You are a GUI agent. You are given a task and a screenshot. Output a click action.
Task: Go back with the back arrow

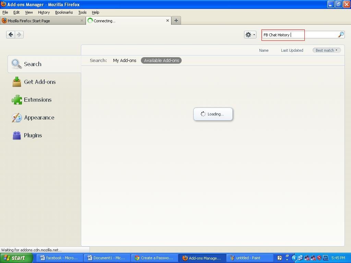click(x=11, y=35)
